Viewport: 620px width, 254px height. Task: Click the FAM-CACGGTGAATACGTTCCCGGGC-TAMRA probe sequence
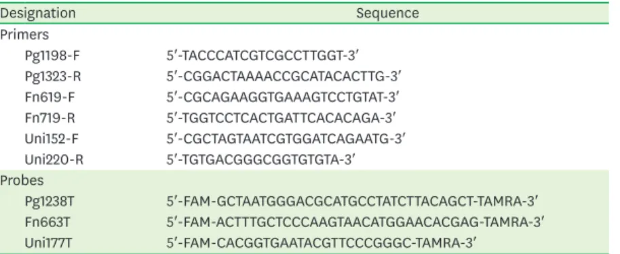(x=319, y=243)
